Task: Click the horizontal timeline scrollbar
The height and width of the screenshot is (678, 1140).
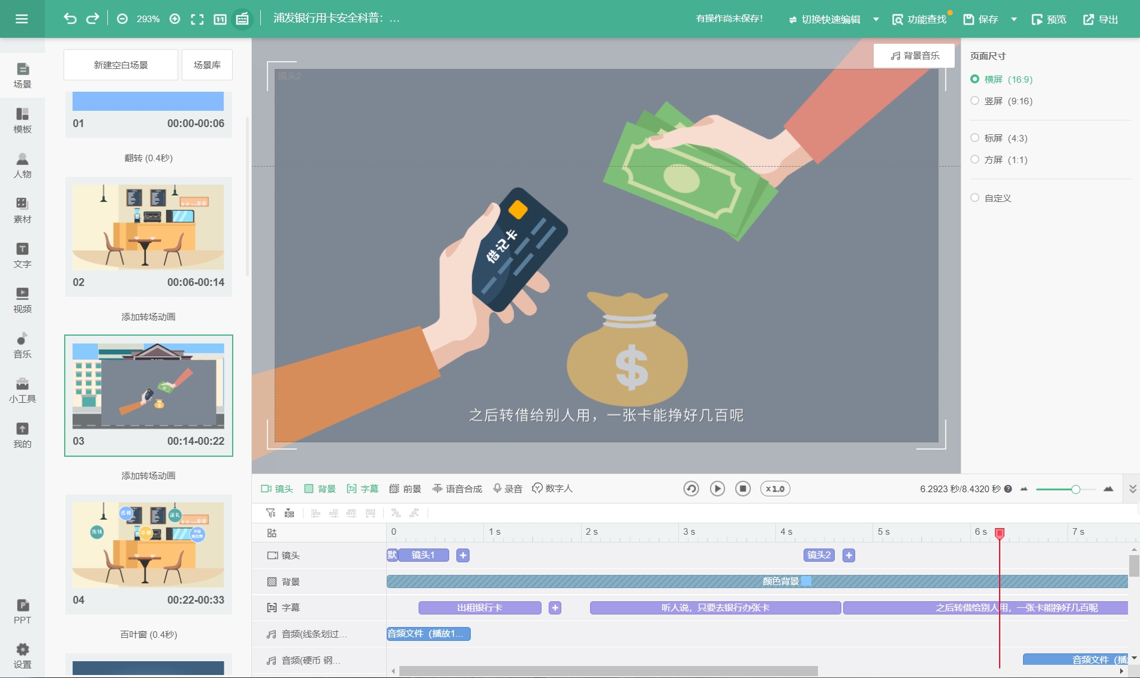Action: coord(608,671)
